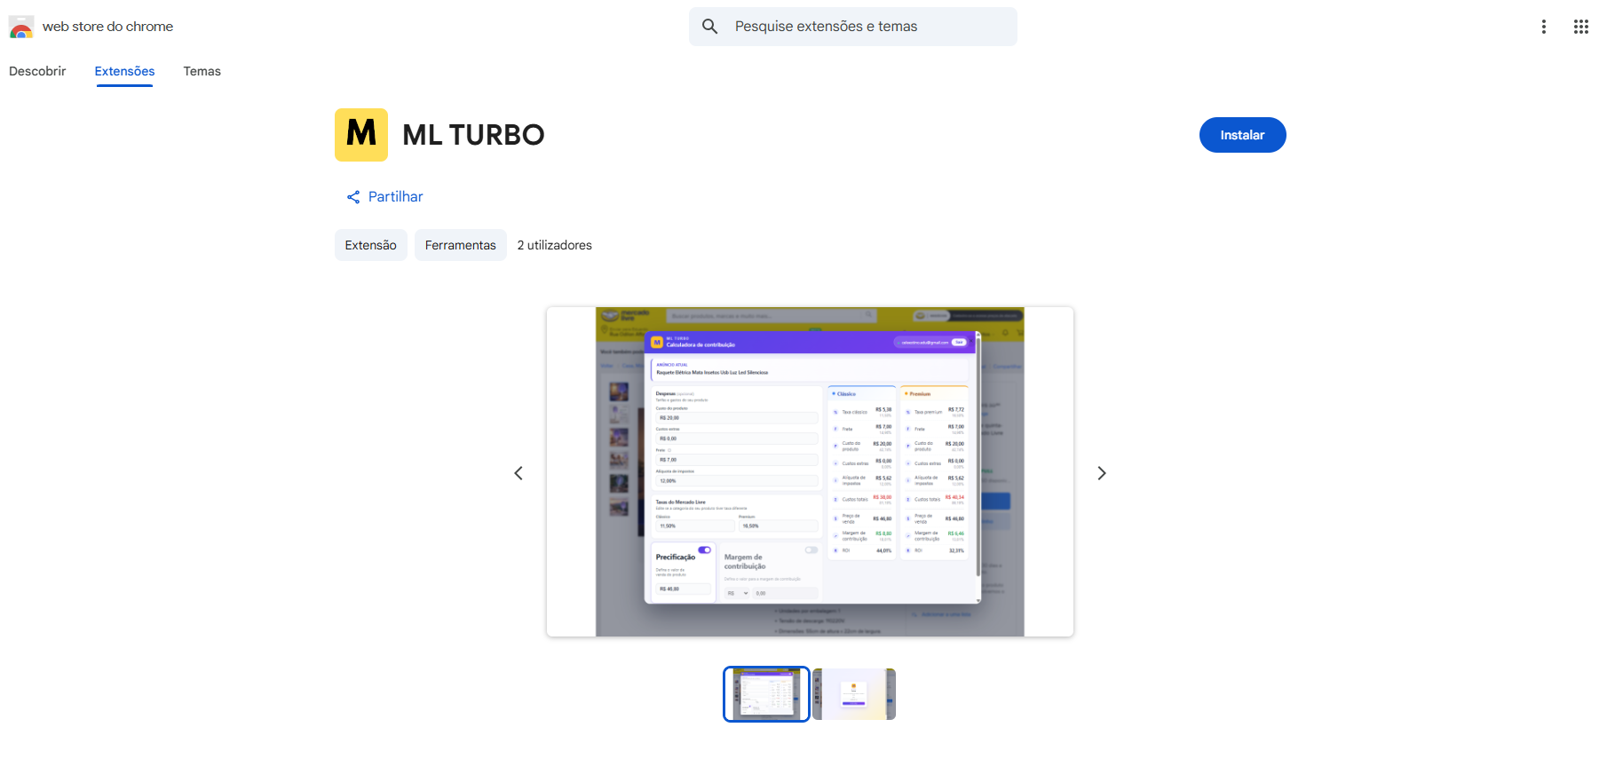
Task: Install the ML TURBO extension
Action: pyautogui.click(x=1242, y=135)
